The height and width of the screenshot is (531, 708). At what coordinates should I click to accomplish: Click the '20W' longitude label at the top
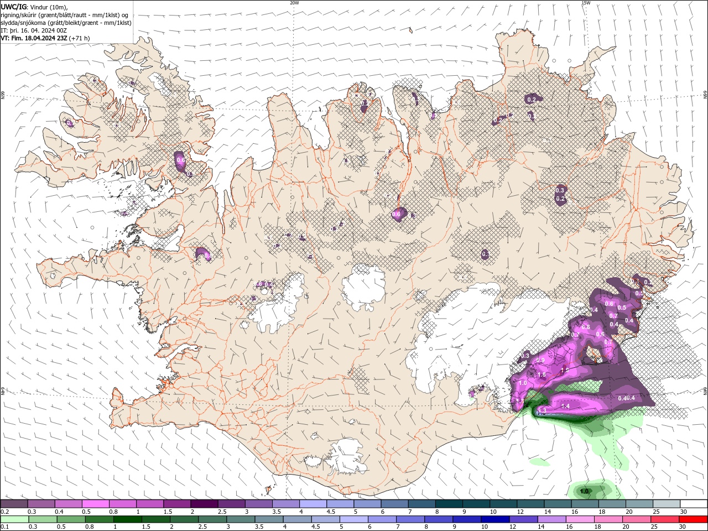(x=295, y=3)
